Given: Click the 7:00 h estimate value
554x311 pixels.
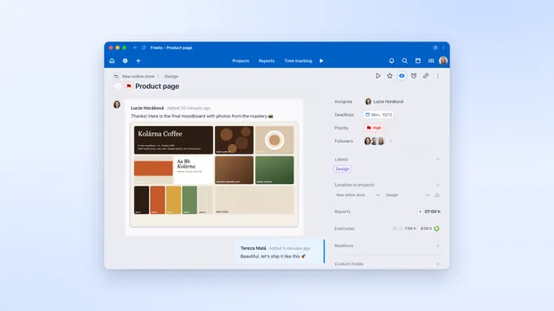Looking at the screenshot, I should point(410,228).
